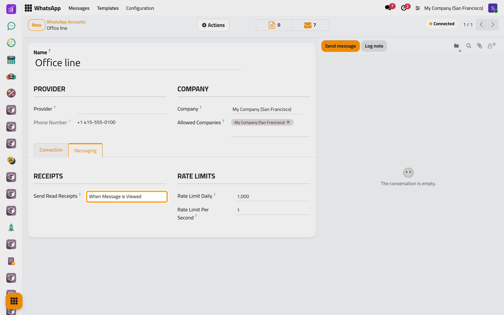Click the Rate Limit Per Second field

(273, 210)
